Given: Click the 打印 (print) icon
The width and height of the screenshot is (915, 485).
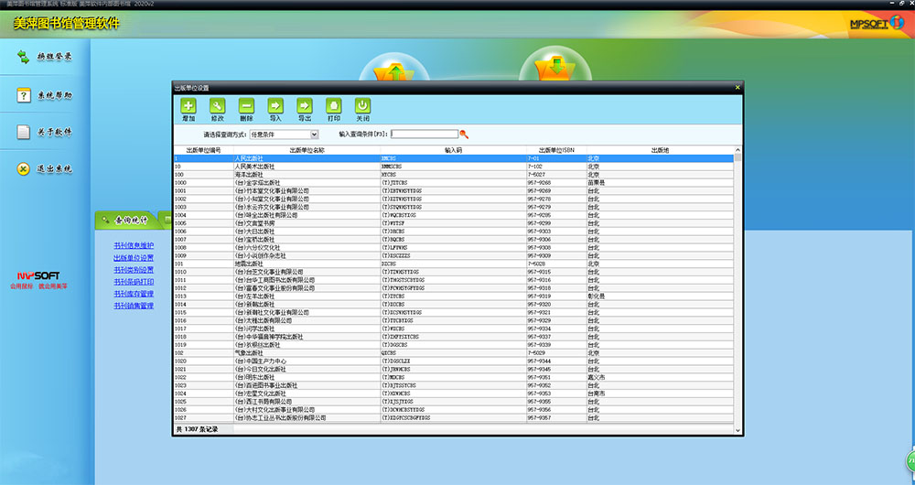Looking at the screenshot, I should click(334, 106).
